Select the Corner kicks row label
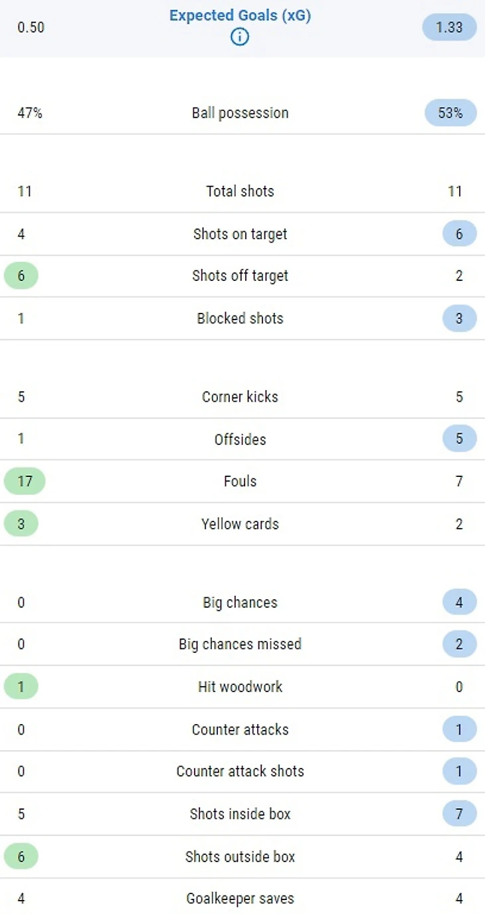This screenshot has width=485, height=916. click(240, 397)
